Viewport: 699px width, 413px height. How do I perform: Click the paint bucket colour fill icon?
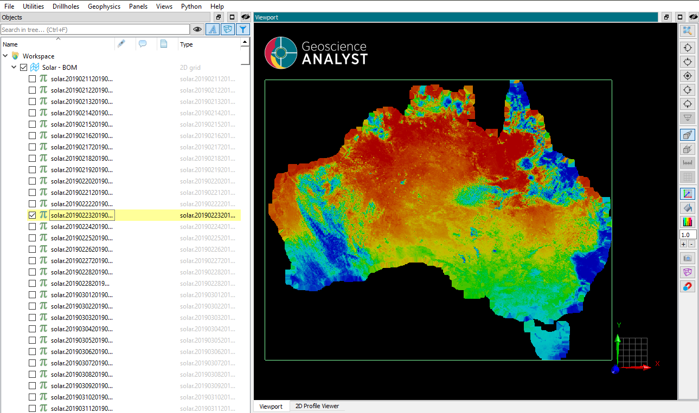click(688, 207)
